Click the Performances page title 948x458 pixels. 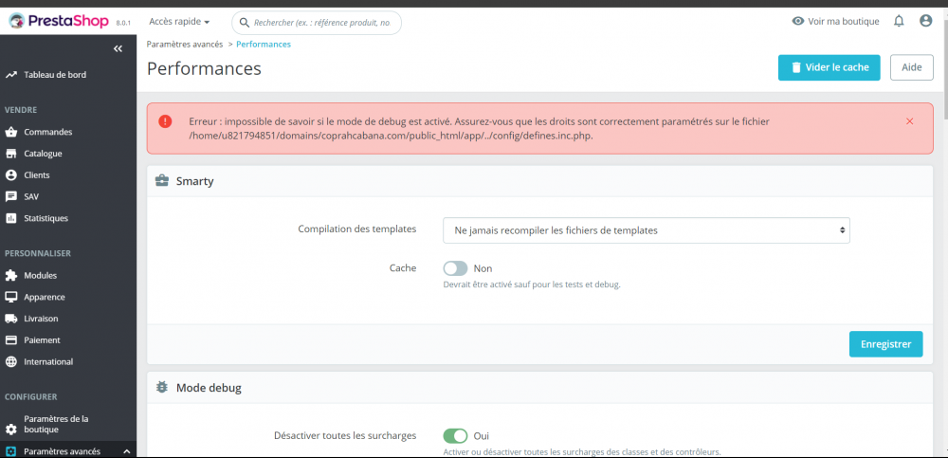pos(205,68)
